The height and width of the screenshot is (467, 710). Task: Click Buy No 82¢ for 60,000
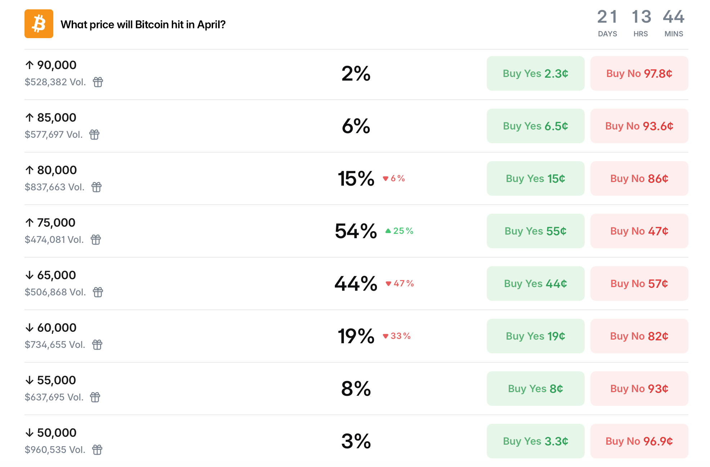639,336
